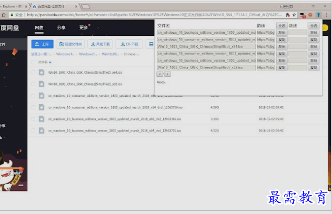The image size is (332, 214).
Task: Click https link field of x64.iso popup row
Action: click(x=266, y=47)
